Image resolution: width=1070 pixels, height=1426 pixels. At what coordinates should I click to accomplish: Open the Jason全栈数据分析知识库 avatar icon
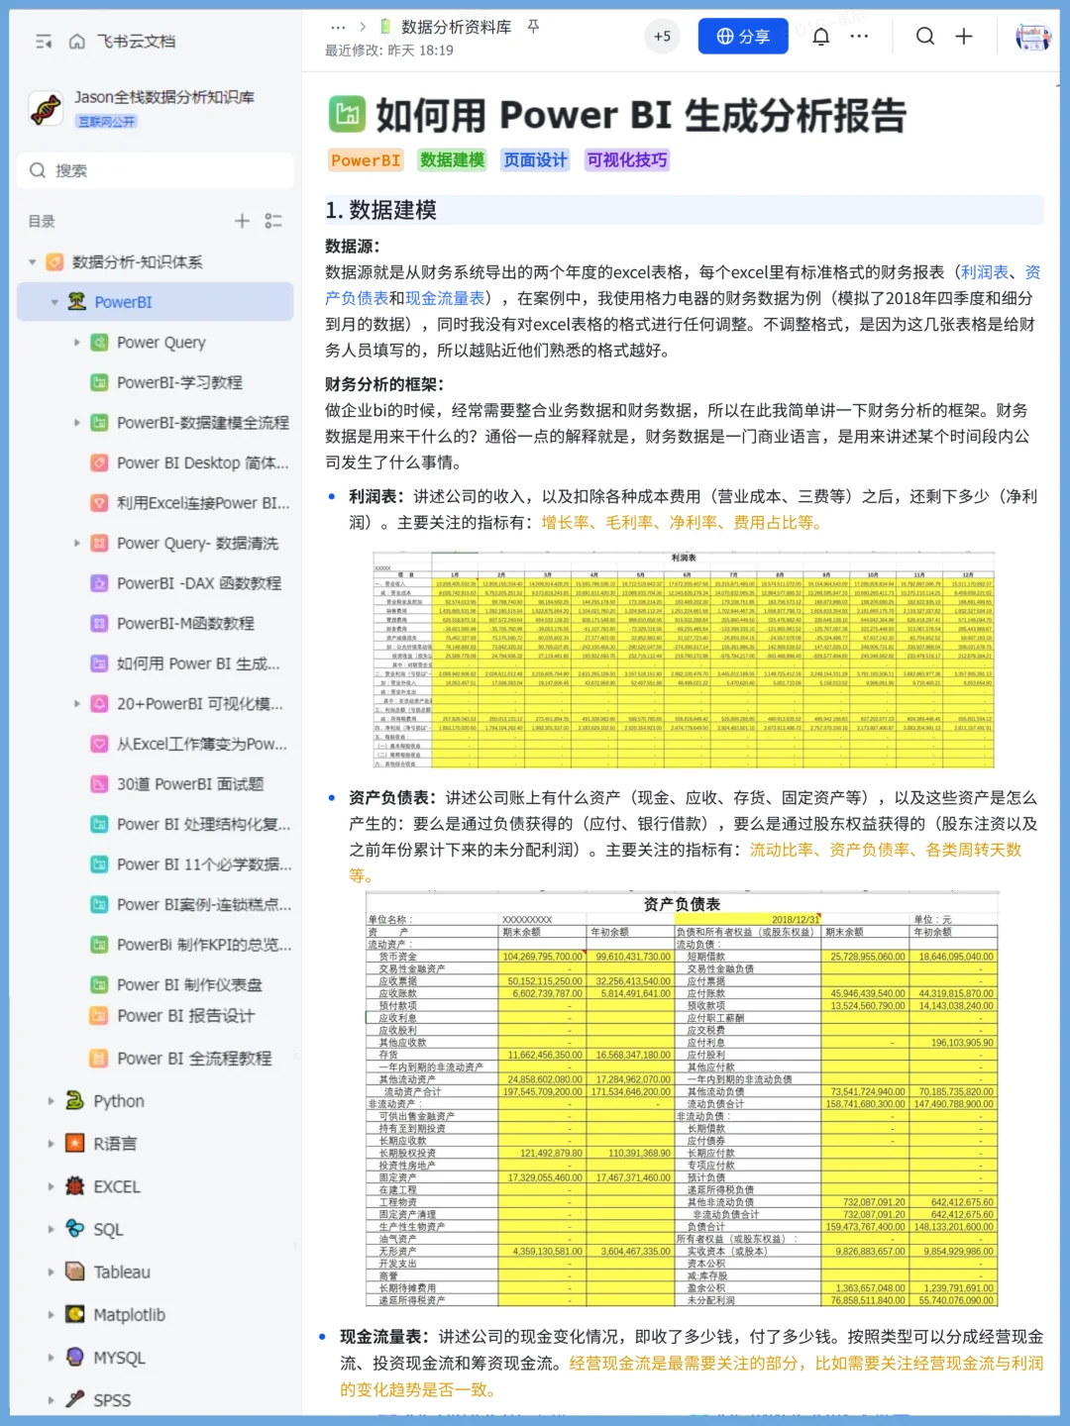(x=46, y=108)
